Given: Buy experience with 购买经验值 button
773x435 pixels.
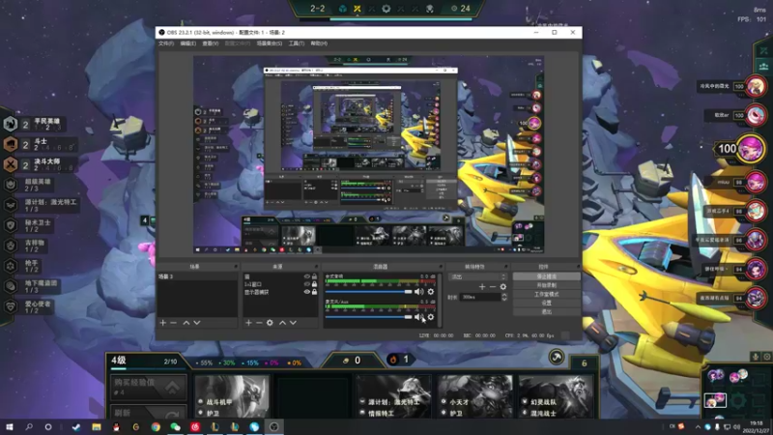Looking at the screenshot, I should pyautogui.click(x=149, y=387).
